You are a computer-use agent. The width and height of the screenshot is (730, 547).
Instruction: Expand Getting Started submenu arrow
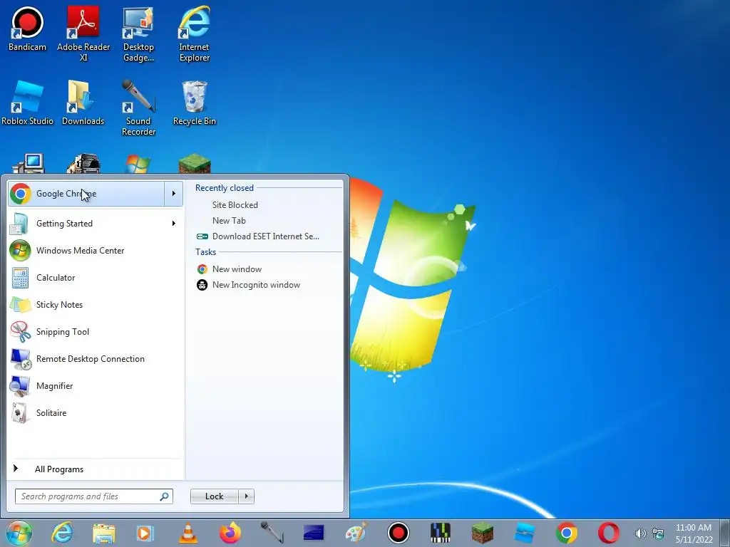pyautogui.click(x=174, y=223)
